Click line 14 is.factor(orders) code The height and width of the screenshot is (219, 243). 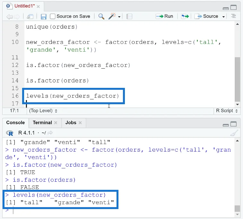coord(57,80)
